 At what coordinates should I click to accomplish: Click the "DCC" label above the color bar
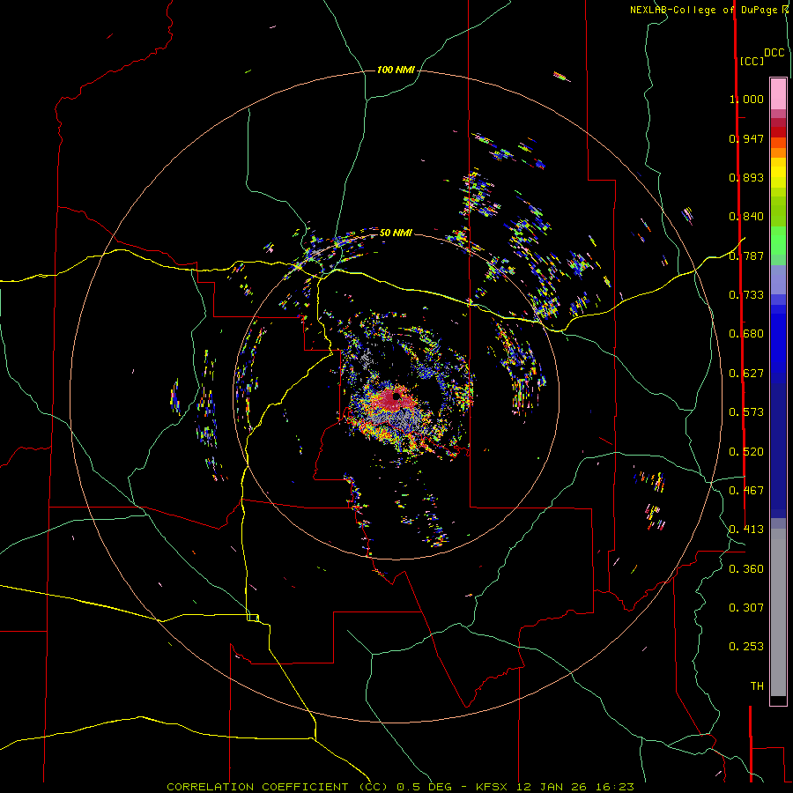[774, 53]
